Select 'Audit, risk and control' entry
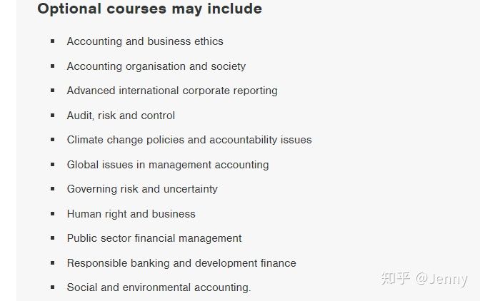480x301 pixels. (121, 116)
